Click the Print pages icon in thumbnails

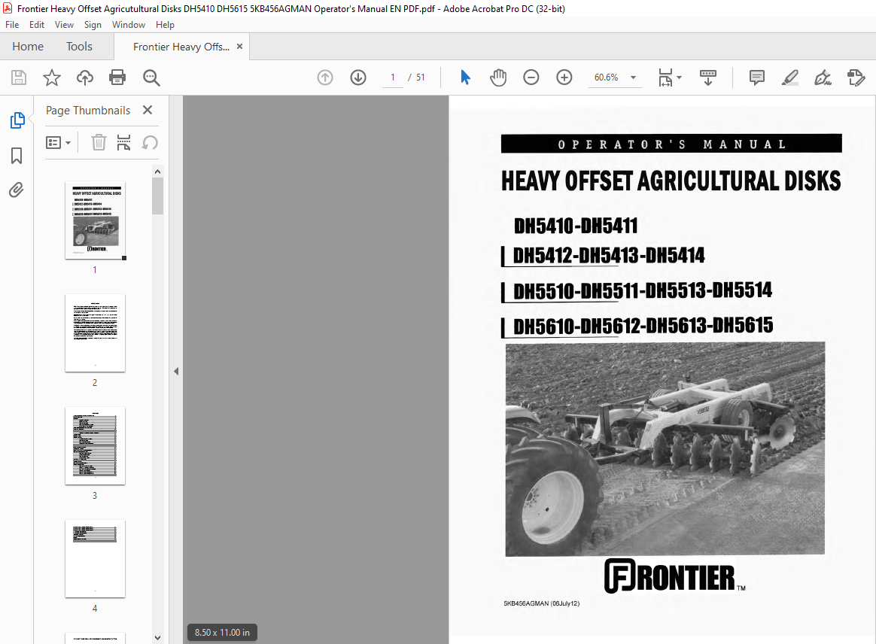[123, 142]
